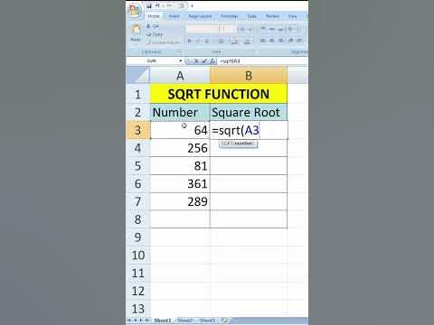
Task: Click the Save icon in quick access toolbar
Action: click(149, 5)
